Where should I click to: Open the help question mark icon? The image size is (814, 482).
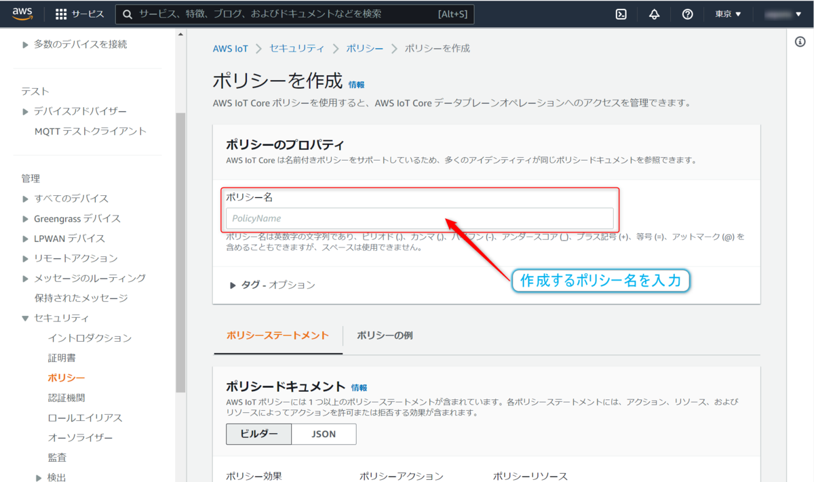pyautogui.click(x=687, y=14)
